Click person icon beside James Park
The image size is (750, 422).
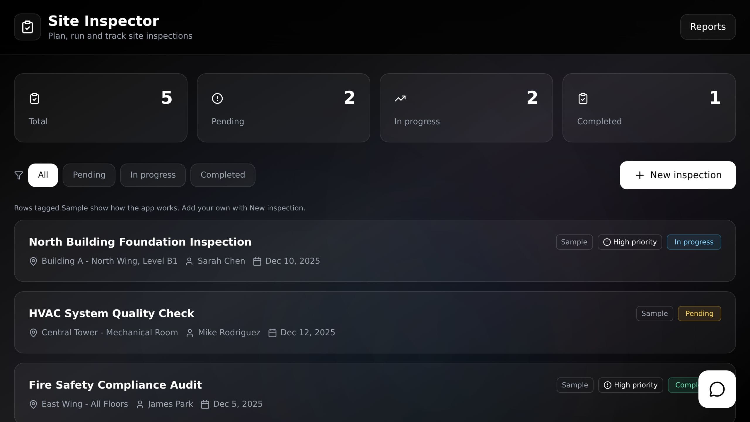140,404
